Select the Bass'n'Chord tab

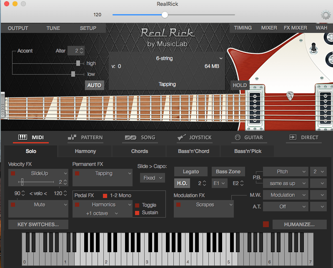[x=193, y=151]
